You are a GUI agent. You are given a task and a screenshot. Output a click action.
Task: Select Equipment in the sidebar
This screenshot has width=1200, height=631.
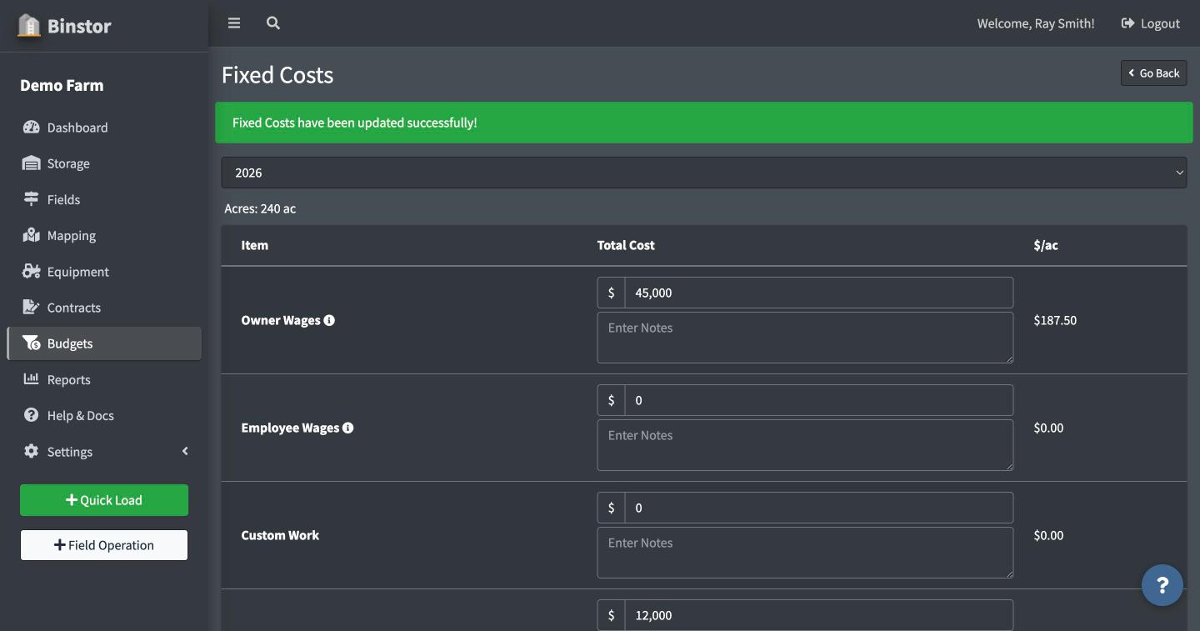point(104,271)
